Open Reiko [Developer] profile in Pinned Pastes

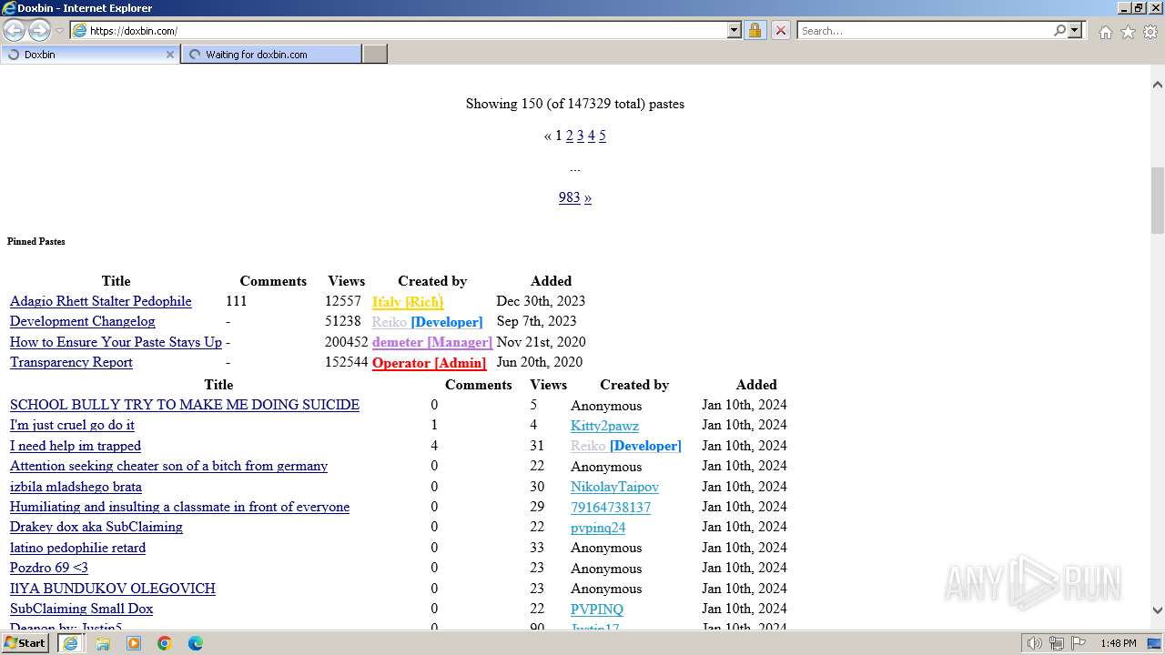427,322
